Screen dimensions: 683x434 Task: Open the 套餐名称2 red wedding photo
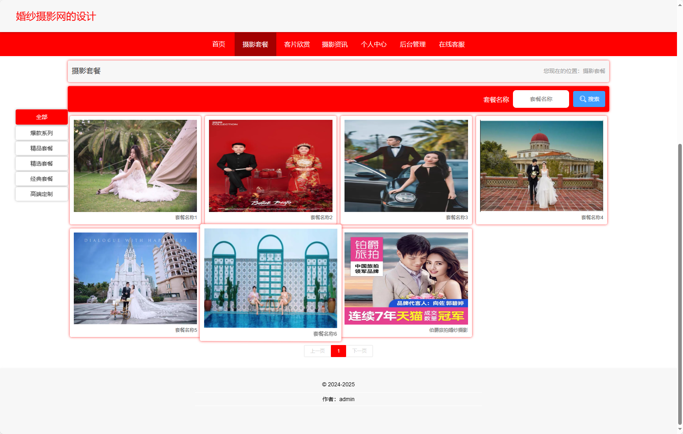pos(271,166)
